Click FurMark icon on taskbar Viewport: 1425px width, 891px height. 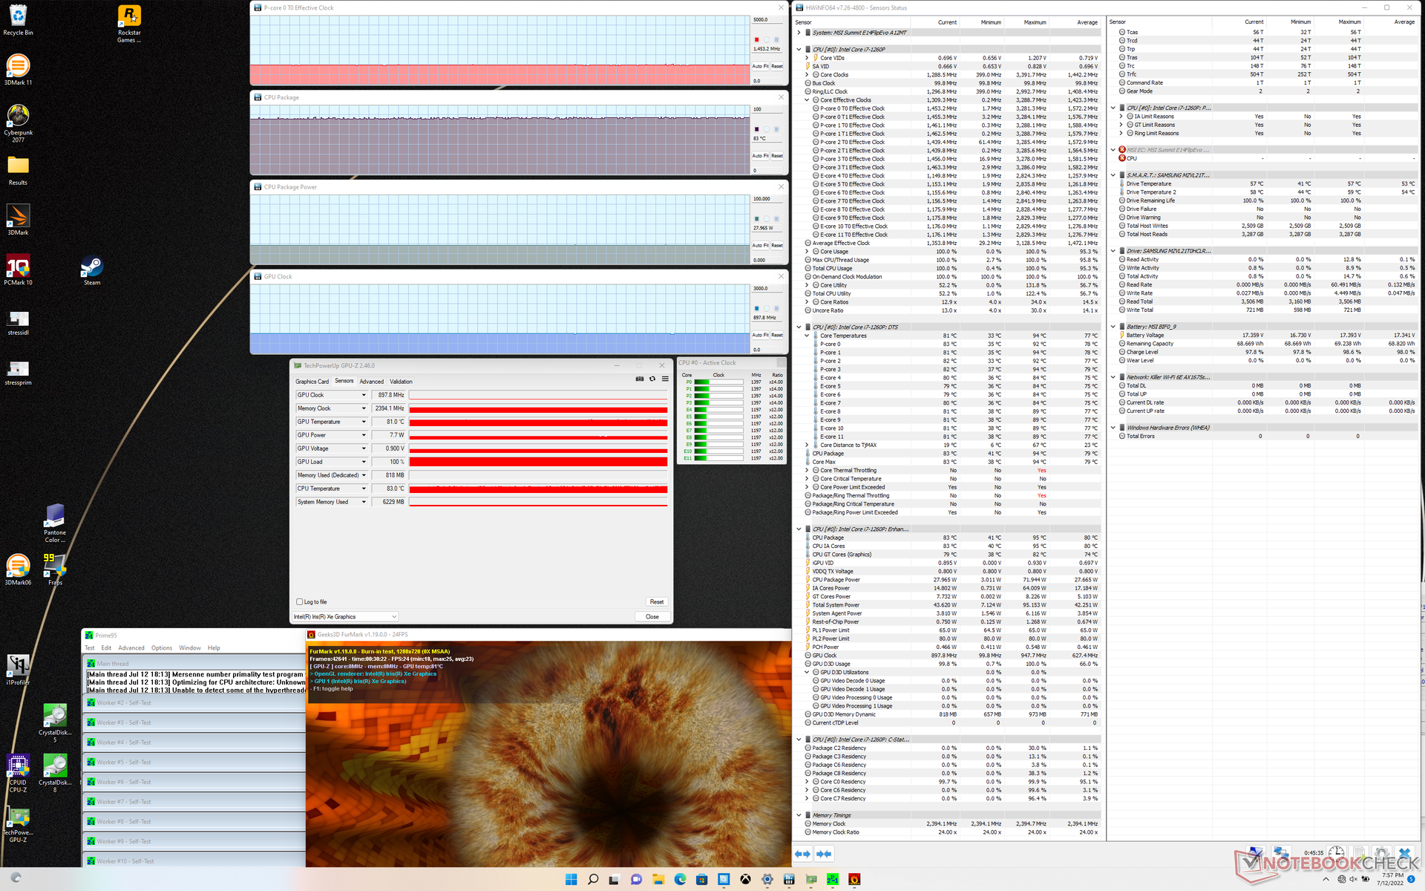[x=854, y=879]
